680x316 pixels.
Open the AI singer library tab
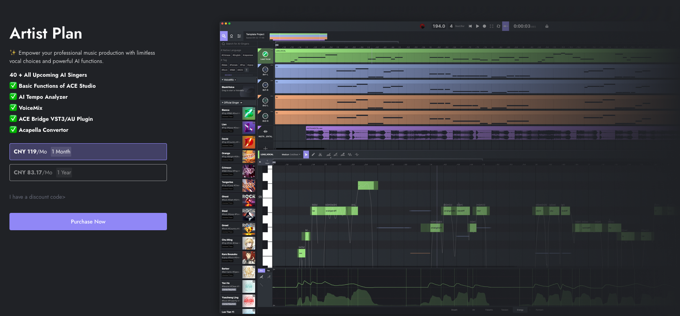point(224,36)
